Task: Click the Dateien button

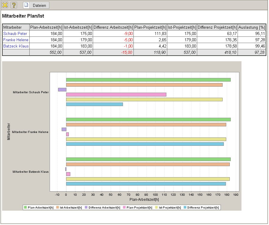Action: tap(36, 5)
